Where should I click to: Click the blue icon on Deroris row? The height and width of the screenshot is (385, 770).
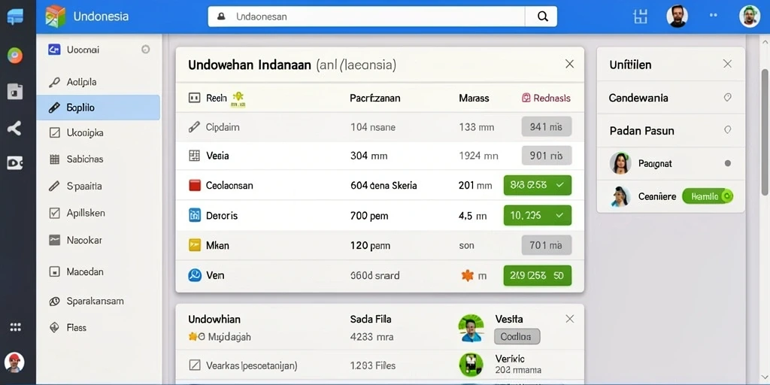pyautogui.click(x=195, y=215)
